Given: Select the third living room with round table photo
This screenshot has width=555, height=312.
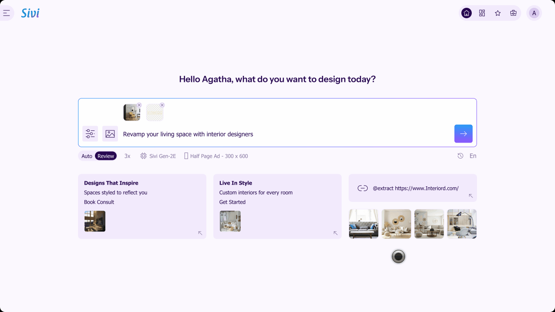Looking at the screenshot, I should 429,224.
